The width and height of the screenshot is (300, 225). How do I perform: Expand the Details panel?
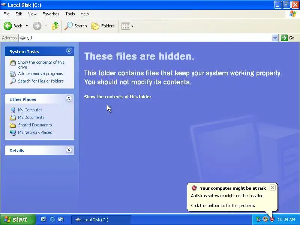(69, 150)
